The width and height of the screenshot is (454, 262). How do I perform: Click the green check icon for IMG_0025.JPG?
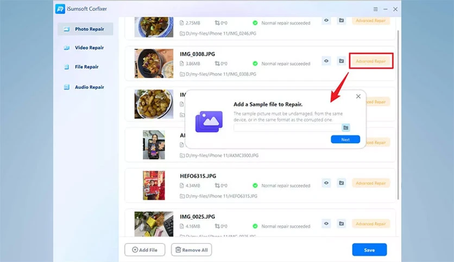point(255,226)
